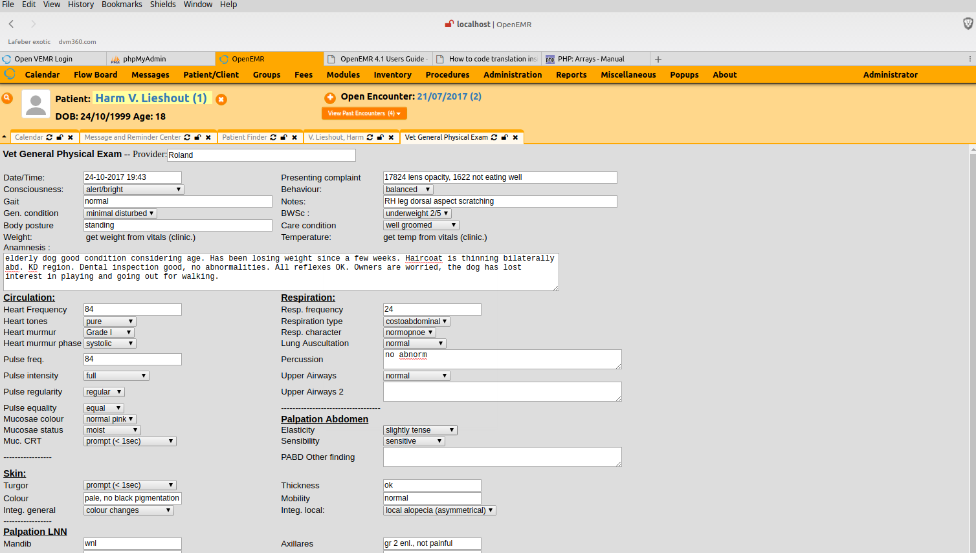Open the Administration menu
976x553 pixels.
pos(513,74)
